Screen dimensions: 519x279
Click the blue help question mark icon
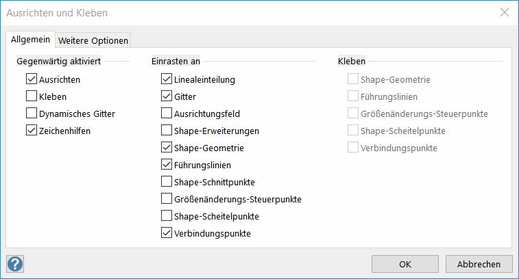click(15, 263)
